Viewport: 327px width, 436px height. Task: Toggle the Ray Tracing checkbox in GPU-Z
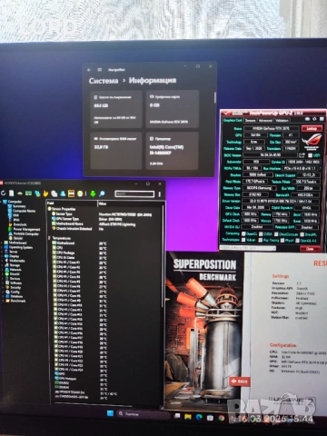click(x=261, y=240)
